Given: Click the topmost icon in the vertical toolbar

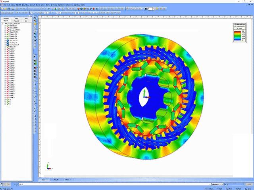Looking at the screenshot, I should point(35,18).
